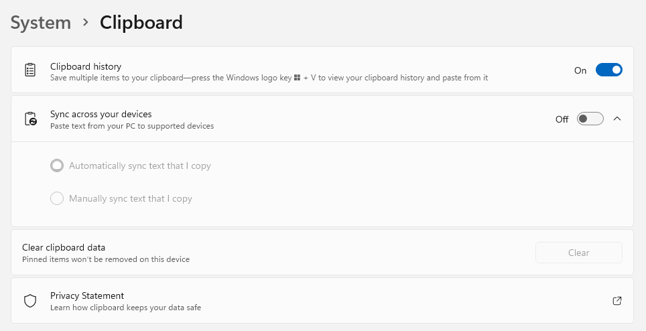
Task: Collapse the Sync across your devices section
Action: [x=617, y=119]
